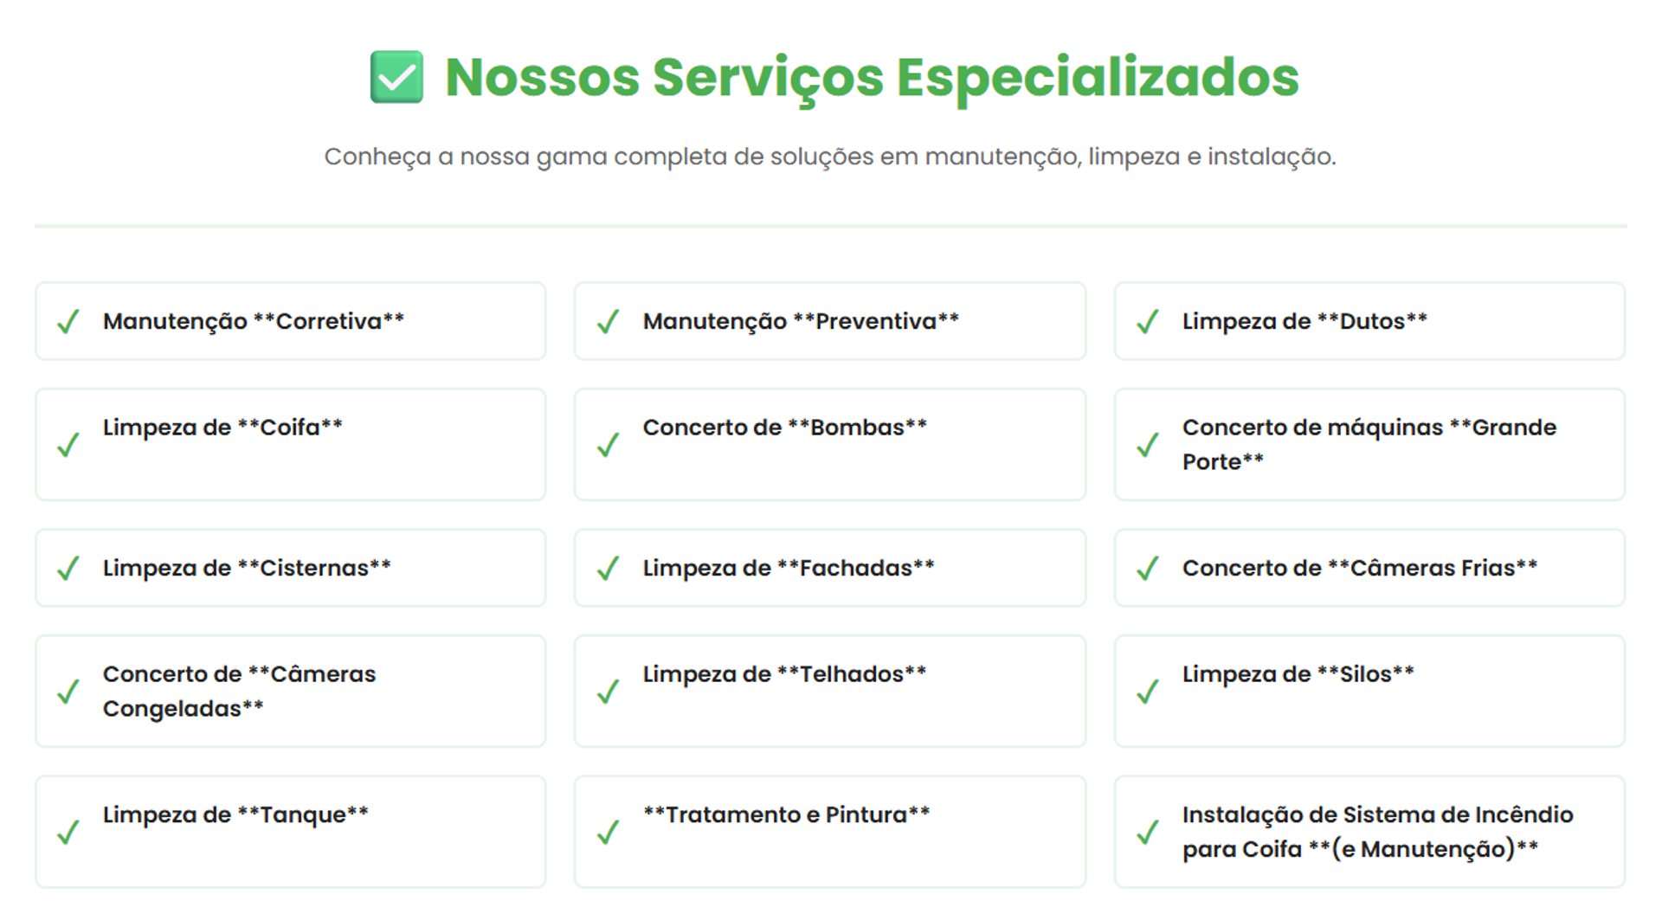The height and width of the screenshot is (914, 1662).
Task: Select Concerto de máquinas Grande Porte card
Action: [x=1369, y=444]
